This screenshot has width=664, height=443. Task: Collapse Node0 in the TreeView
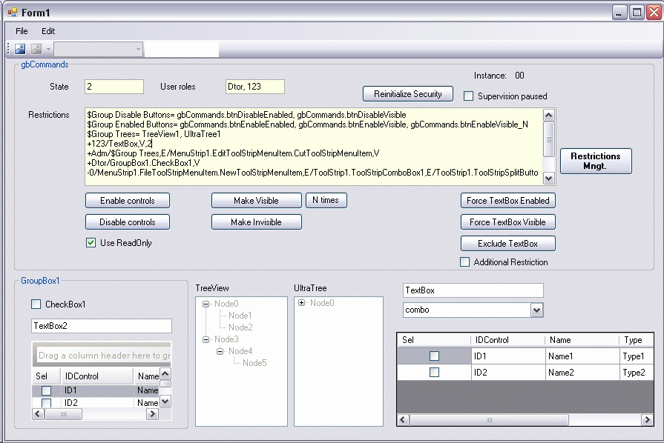point(206,304)
